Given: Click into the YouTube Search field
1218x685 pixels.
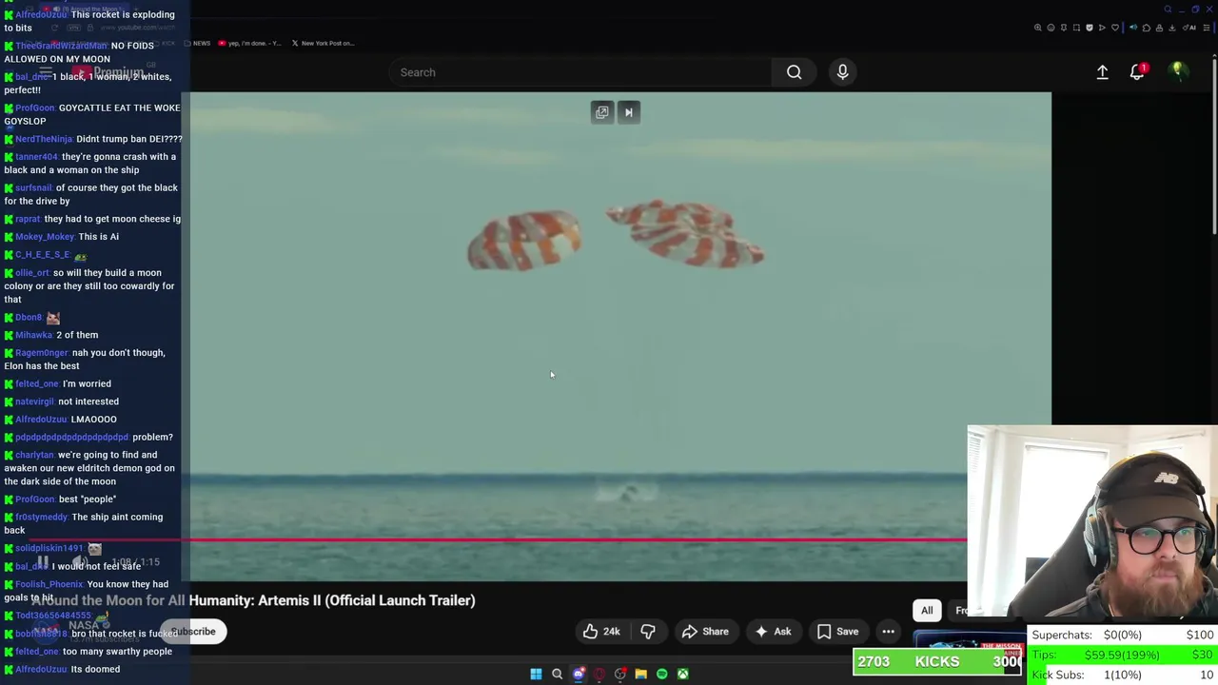Looking at the screenshot, I should click(580, 72).
